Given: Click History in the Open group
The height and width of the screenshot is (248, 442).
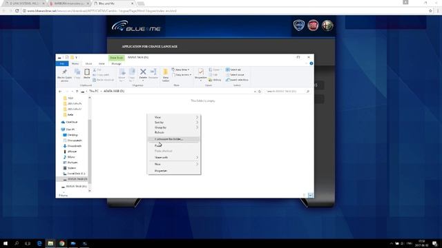Looking at the screenshot, I should click(215, 80).
